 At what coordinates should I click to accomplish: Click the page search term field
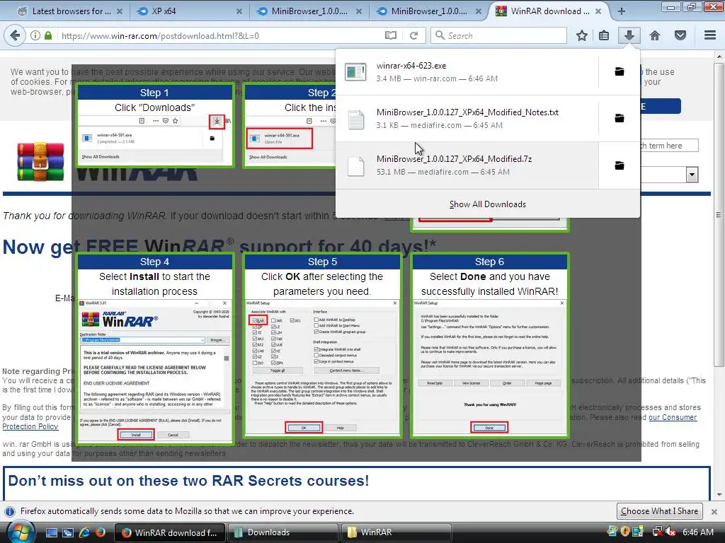pos(668,146)
